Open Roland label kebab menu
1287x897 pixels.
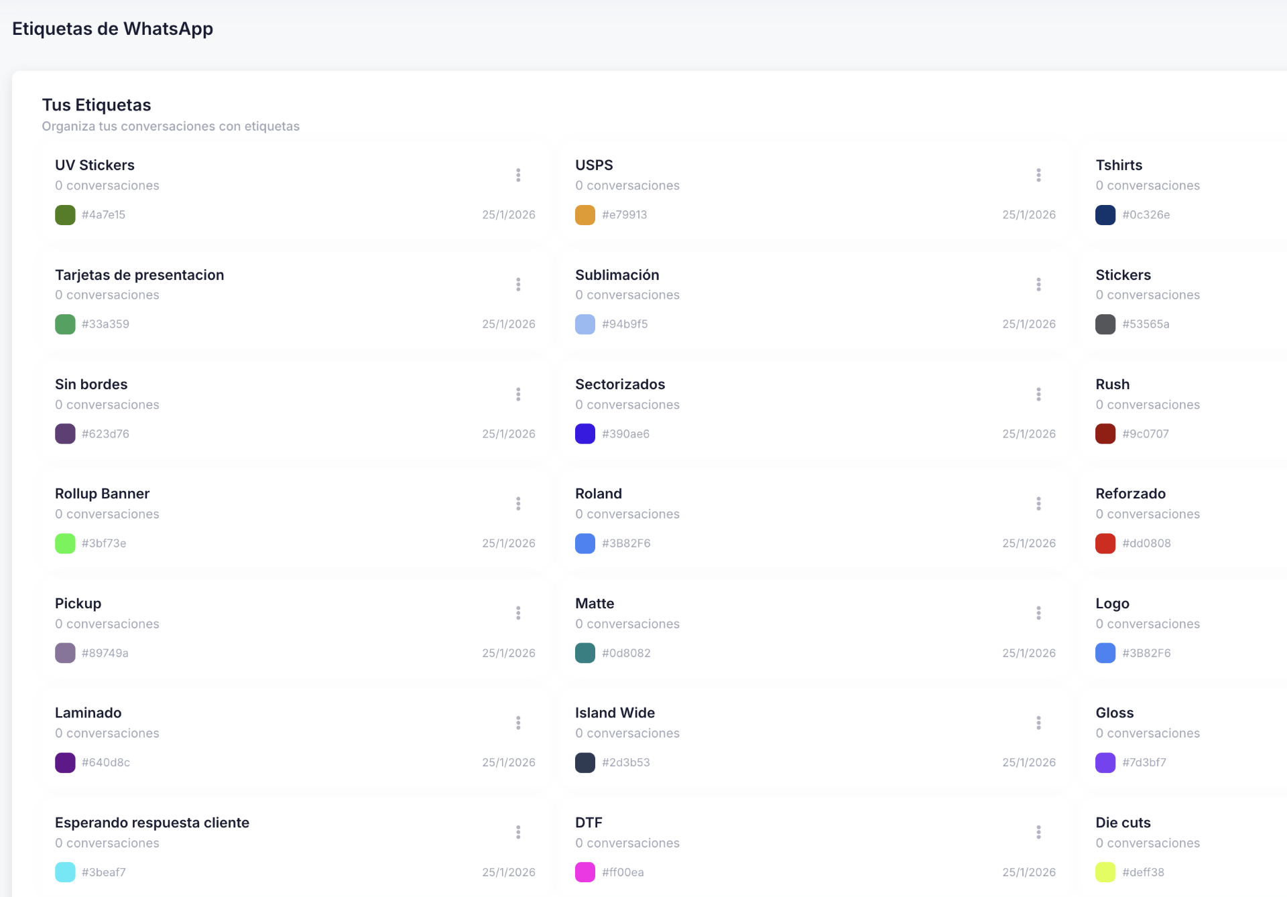tap(1038, 504)
